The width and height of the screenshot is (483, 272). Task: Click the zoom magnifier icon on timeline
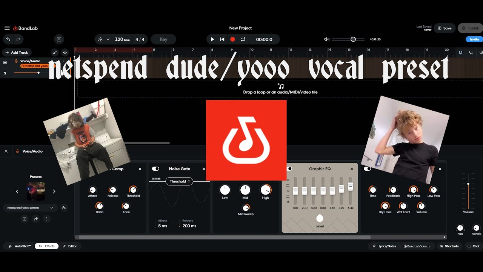pos(471,53)
